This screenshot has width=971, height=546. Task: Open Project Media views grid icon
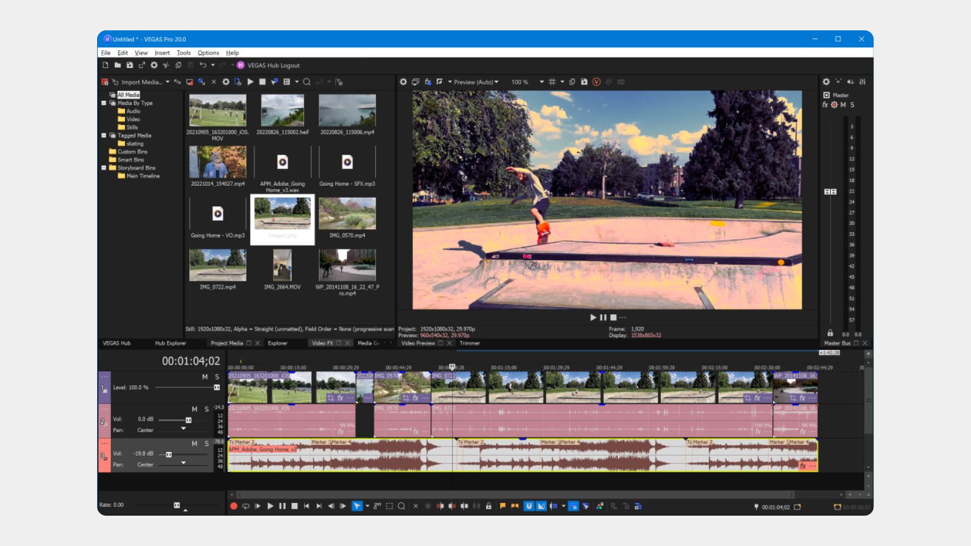(287, 82)
